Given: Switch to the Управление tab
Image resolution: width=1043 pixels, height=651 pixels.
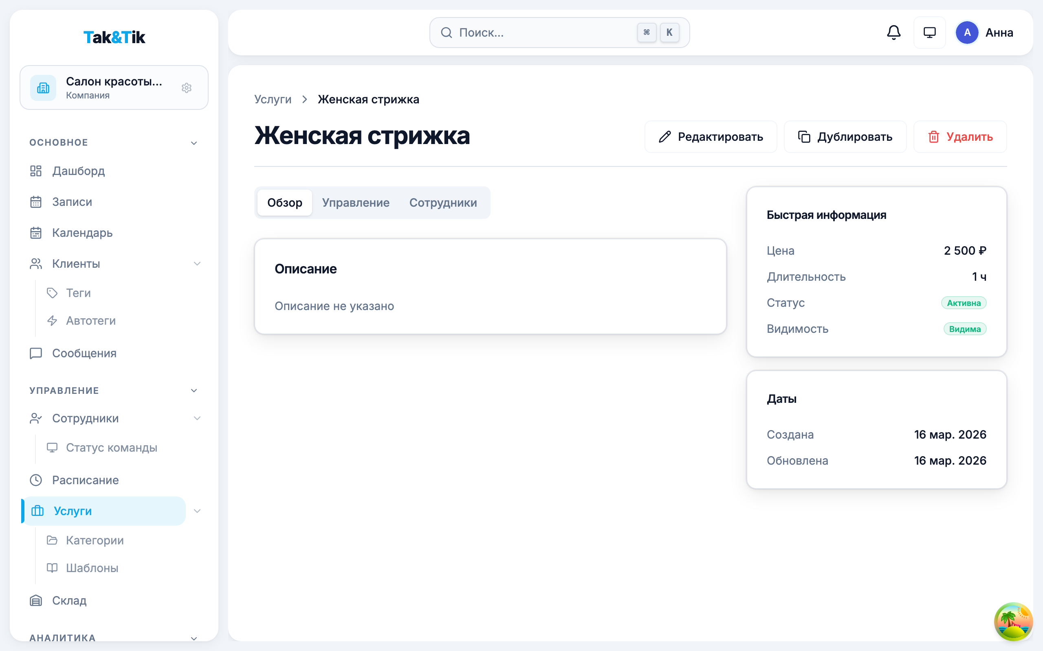Looking at the screenshot, I should (x=356, y=202).
